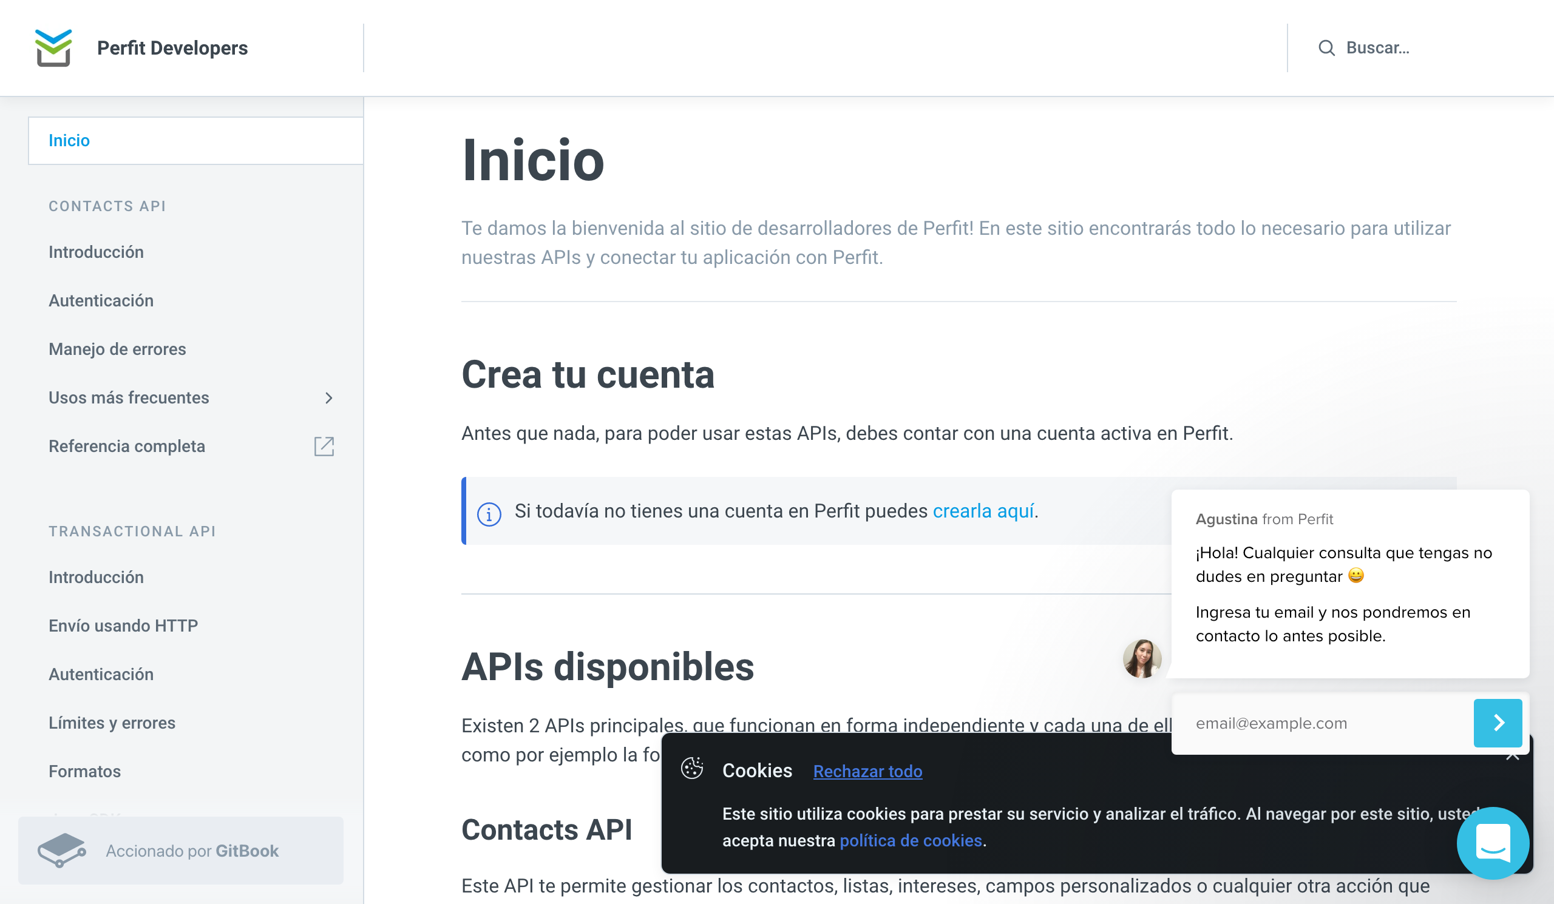Screen dimensions: 1554x904
Task: Click the cookie icon in the banner
Action: point(692,769)
